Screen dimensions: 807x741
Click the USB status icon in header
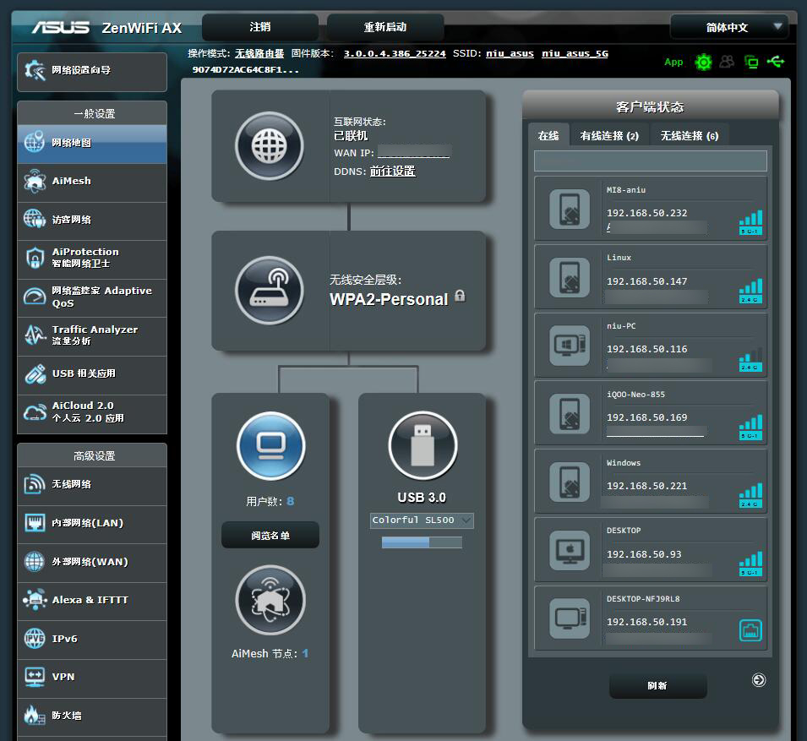776,63
